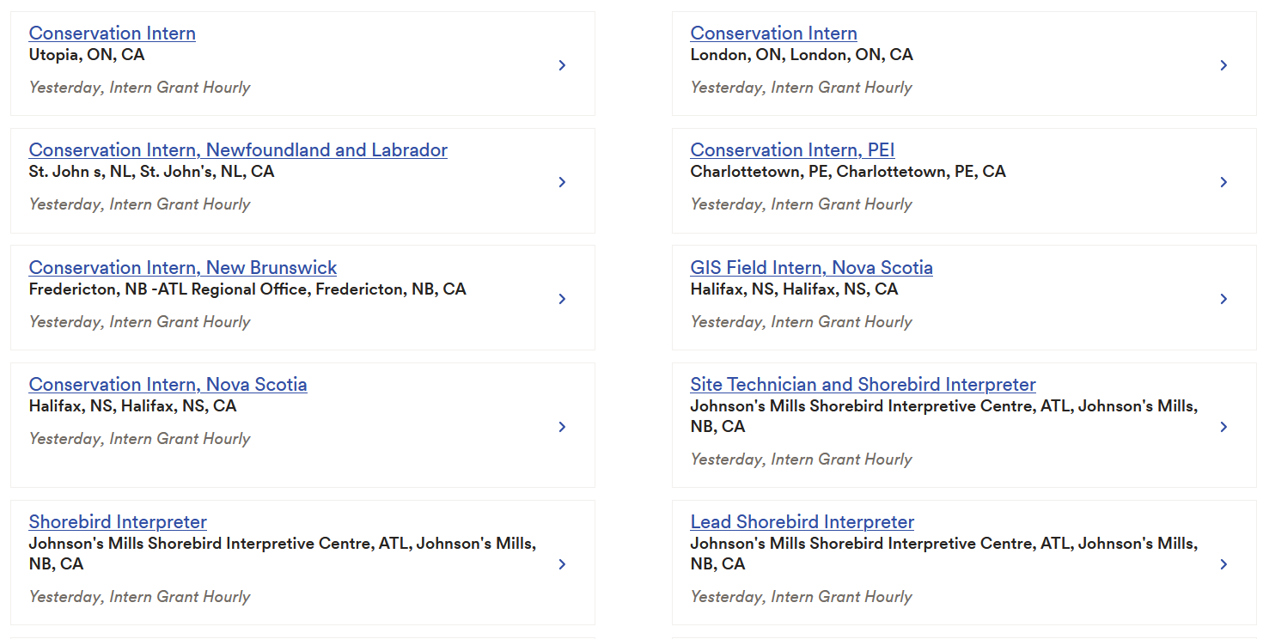Viewport: 1263px width, 639px height.
Task: Open the Conservation Intern, New Brunswick posting
Action: click(x=183, y=268)
